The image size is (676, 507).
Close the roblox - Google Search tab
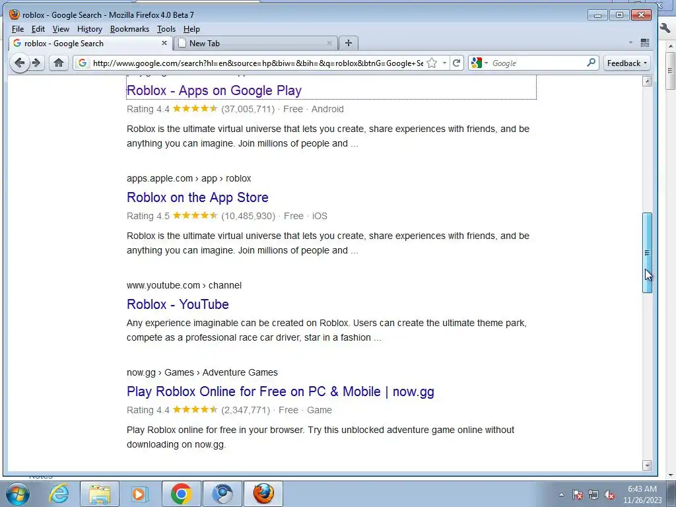coord(164,43)
